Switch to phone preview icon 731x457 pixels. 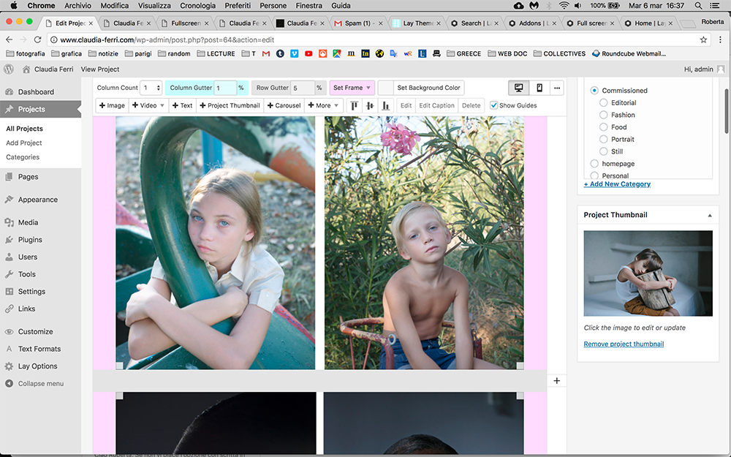point(539,88)
